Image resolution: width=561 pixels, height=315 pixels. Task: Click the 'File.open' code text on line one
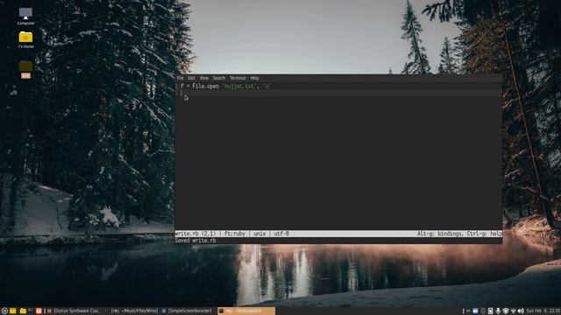point(205,86)
